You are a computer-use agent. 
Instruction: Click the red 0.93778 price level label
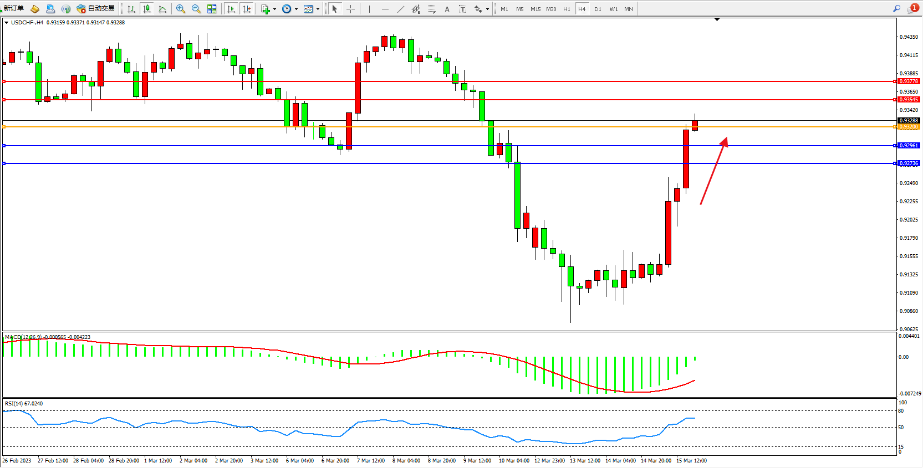pos(909,81)
